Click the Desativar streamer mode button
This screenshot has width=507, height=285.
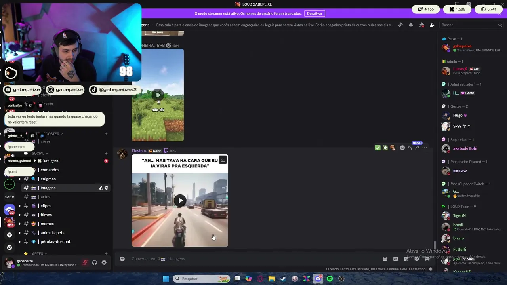(314, 13)
